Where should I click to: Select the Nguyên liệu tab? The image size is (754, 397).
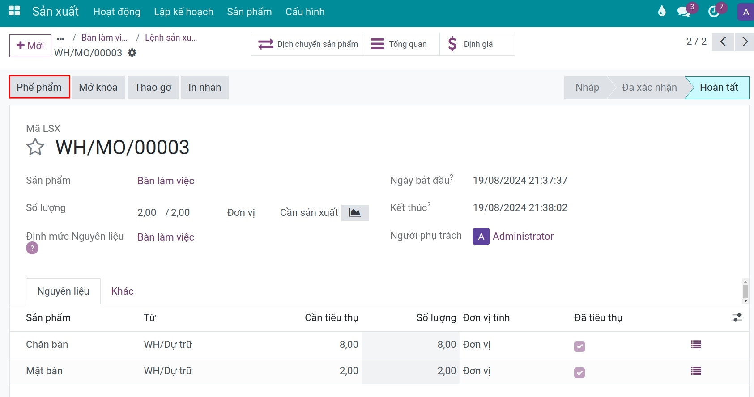63,291
